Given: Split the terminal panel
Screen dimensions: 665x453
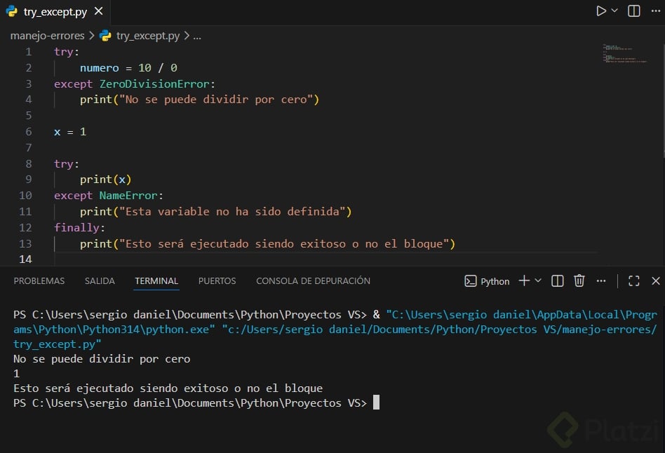Looking at the screenshot, I should click(x=558, y=280).
